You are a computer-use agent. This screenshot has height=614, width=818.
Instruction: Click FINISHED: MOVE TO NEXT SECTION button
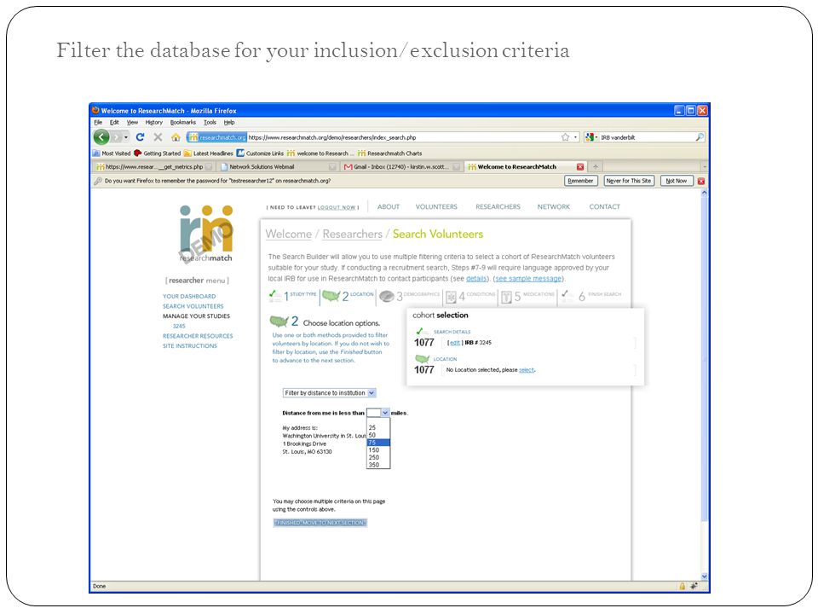[x=320, y=523]
